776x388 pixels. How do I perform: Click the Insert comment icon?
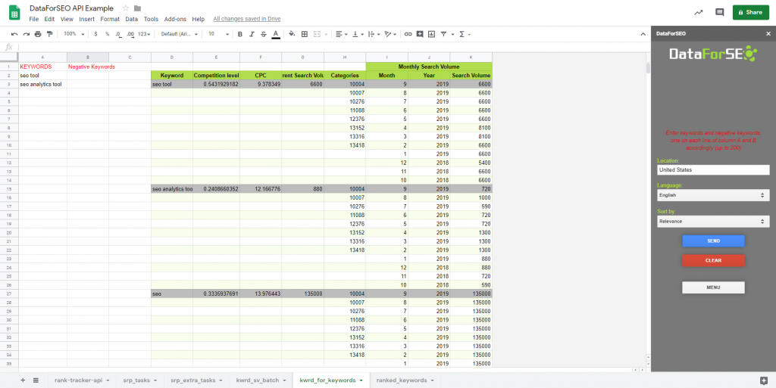click(x=420, y=34)
